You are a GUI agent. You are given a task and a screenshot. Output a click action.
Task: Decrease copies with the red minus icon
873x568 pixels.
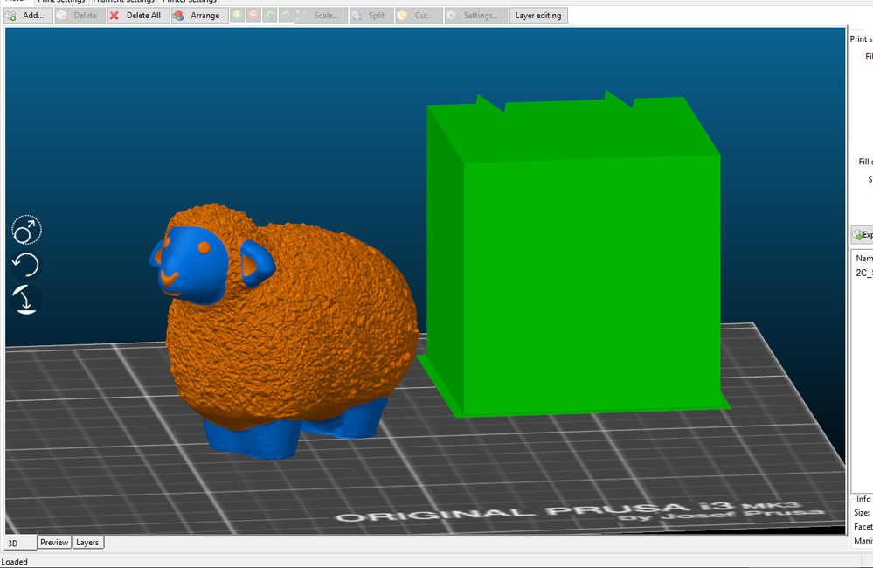coord(253,16)
